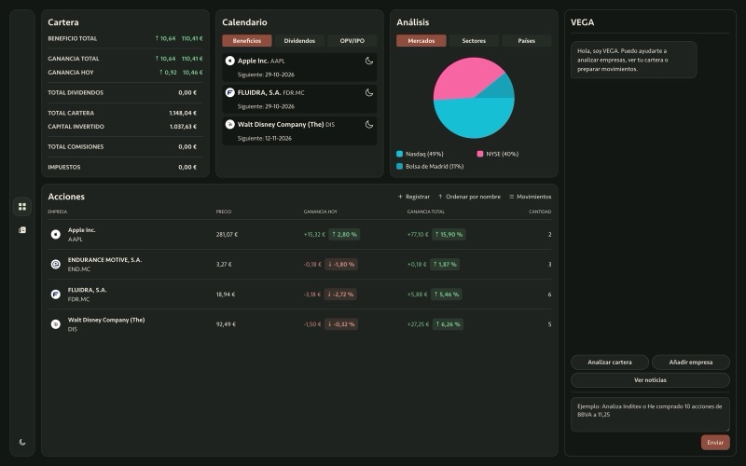This screenshot has width=746, height=466.
Task: Click CANTIDAD column header in Acciones
Action: point(540,212)
